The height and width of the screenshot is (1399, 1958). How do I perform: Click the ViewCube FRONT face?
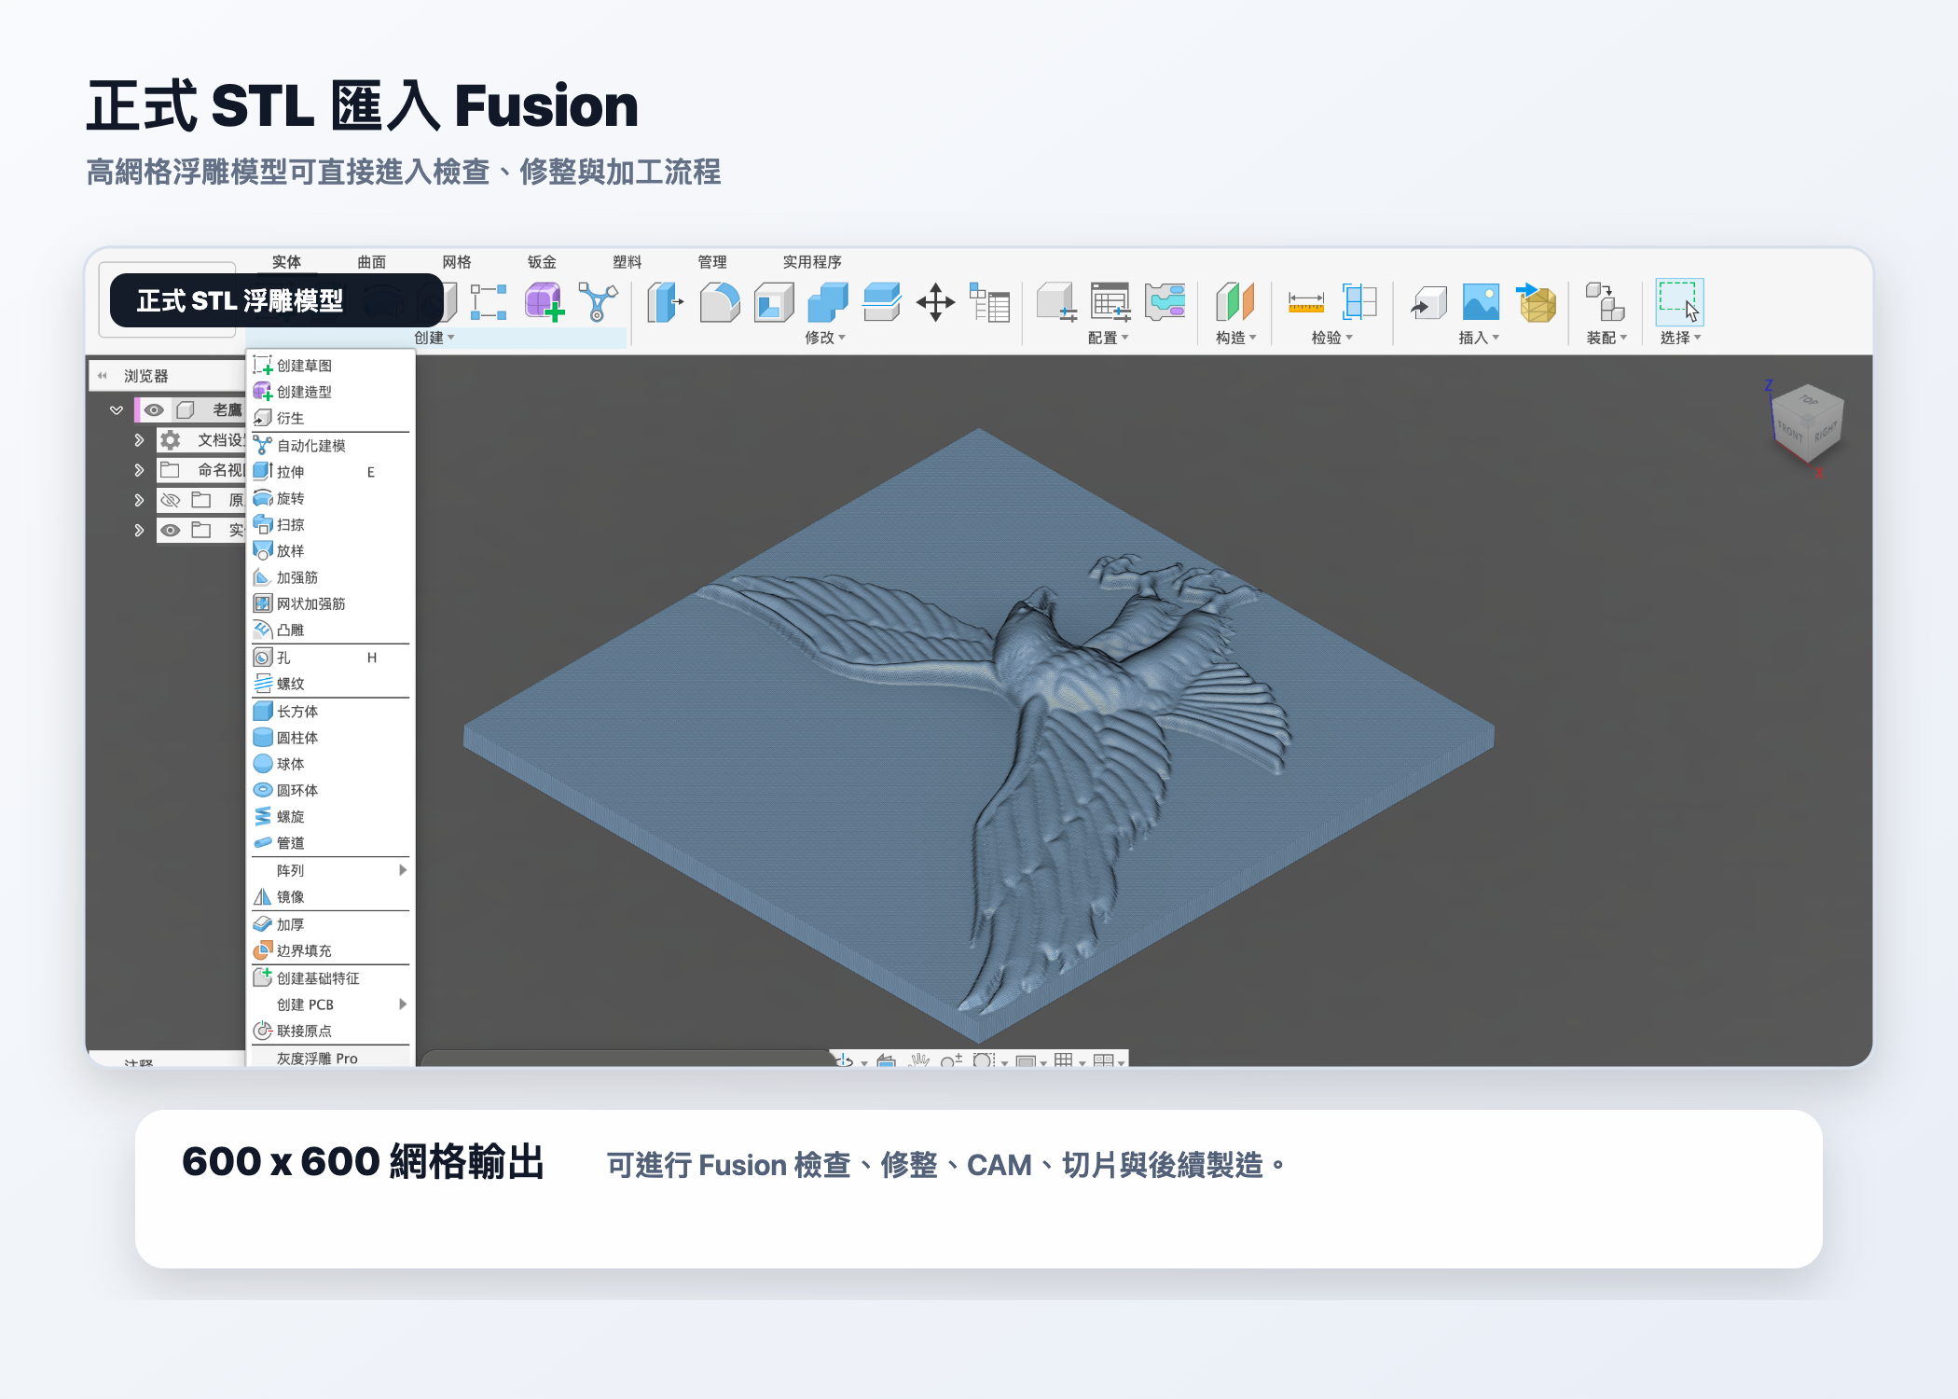coord(1789,431)
